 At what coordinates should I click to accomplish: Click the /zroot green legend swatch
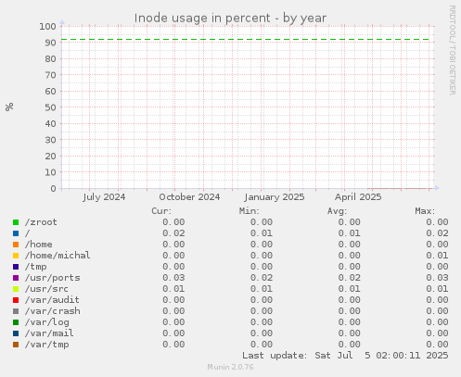tap(16, 222)
